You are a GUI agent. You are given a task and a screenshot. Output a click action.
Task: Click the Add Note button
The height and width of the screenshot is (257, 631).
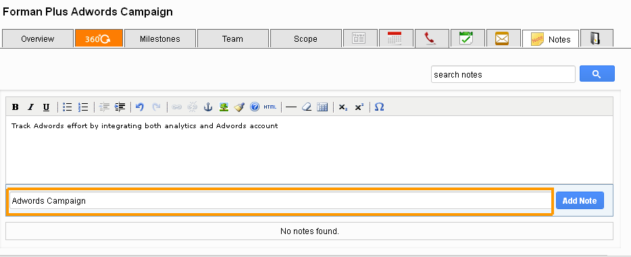click(580, 200)
